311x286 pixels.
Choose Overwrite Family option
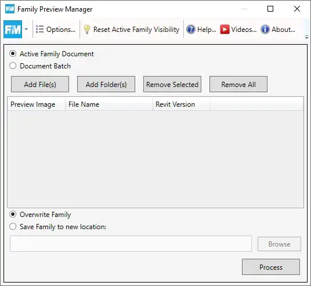(13, 215)
